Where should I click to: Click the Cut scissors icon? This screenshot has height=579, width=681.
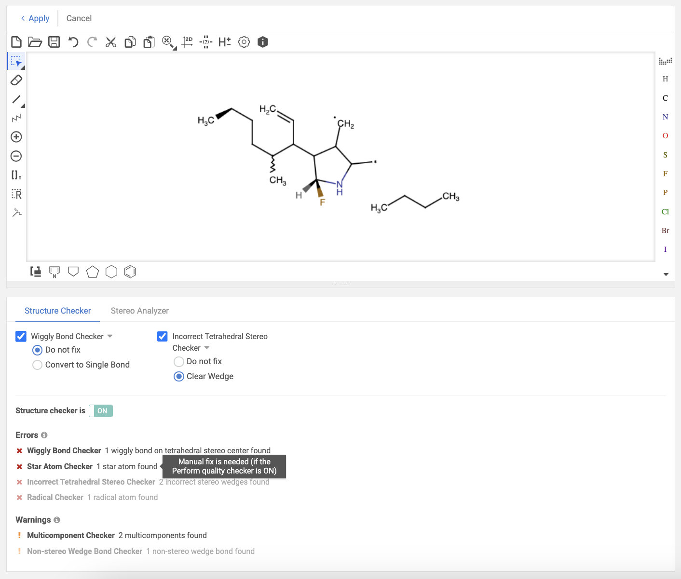pos(111,42)
